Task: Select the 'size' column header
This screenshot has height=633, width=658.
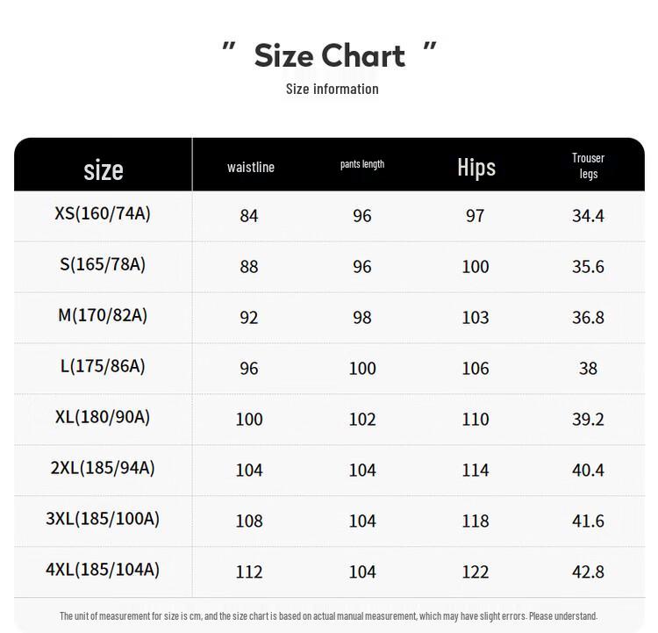Action: (x=104, y=169)
